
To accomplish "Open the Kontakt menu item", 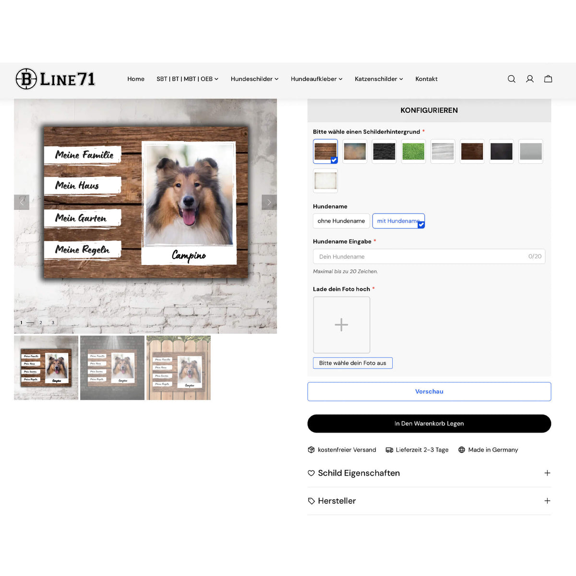I will pos(426,79).
